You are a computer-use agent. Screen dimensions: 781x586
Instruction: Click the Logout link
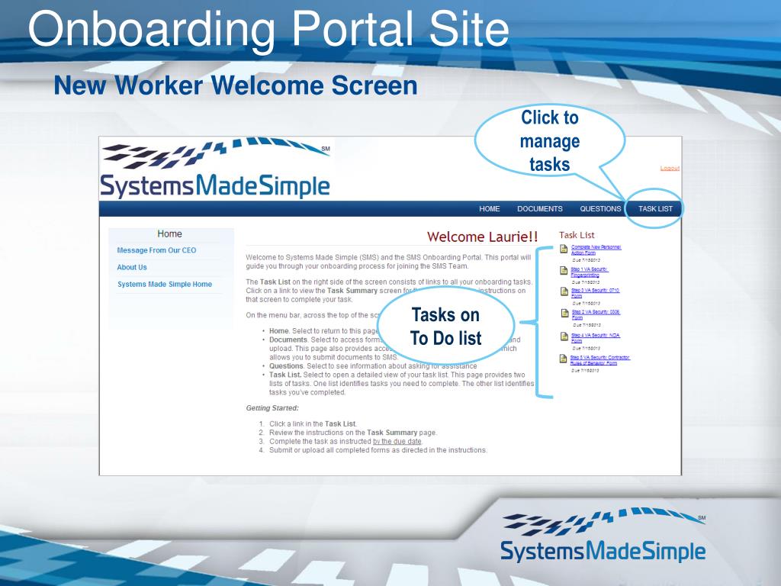(x=670, y=169)
